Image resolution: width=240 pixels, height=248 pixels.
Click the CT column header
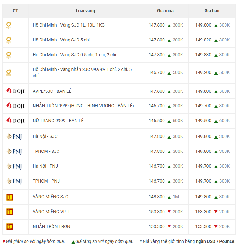click(15, 11)
